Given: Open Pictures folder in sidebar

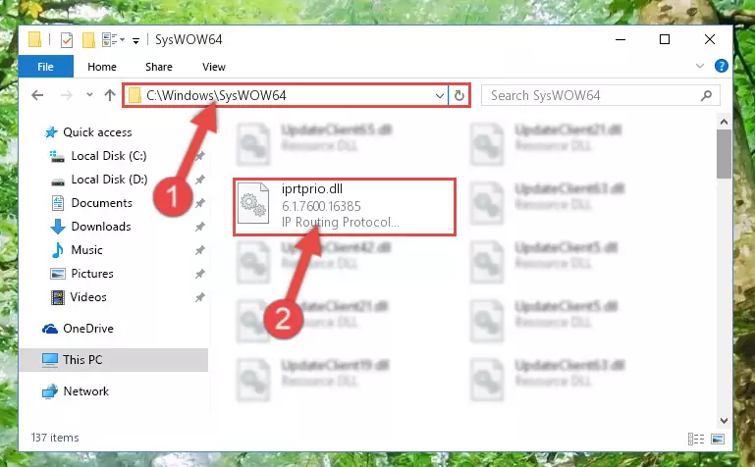Looking at the screenshot, I should (x=92, y=274).
